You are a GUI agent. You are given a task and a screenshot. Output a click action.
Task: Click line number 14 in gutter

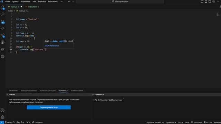11,50
